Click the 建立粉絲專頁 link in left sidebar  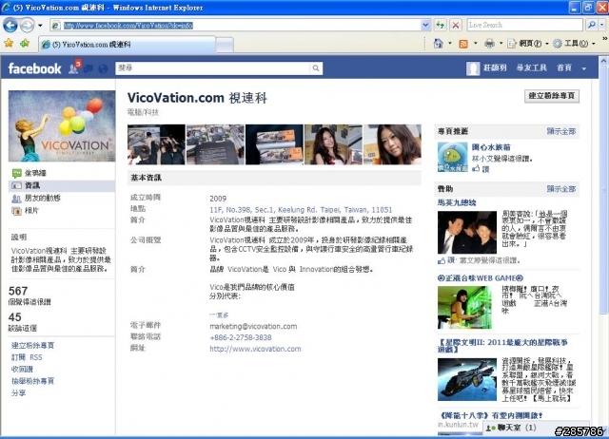pos(33,345)
